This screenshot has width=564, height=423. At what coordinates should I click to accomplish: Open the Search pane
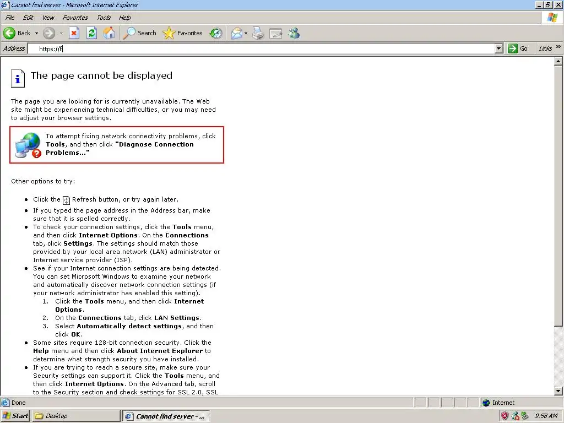139,33
